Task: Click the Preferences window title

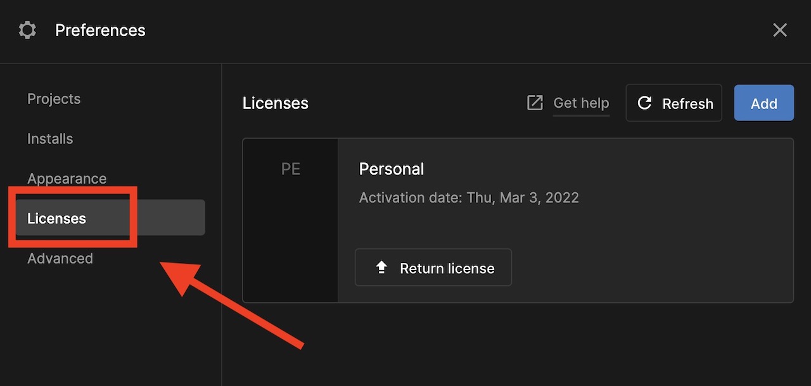Action: click(x=100, y=30)
